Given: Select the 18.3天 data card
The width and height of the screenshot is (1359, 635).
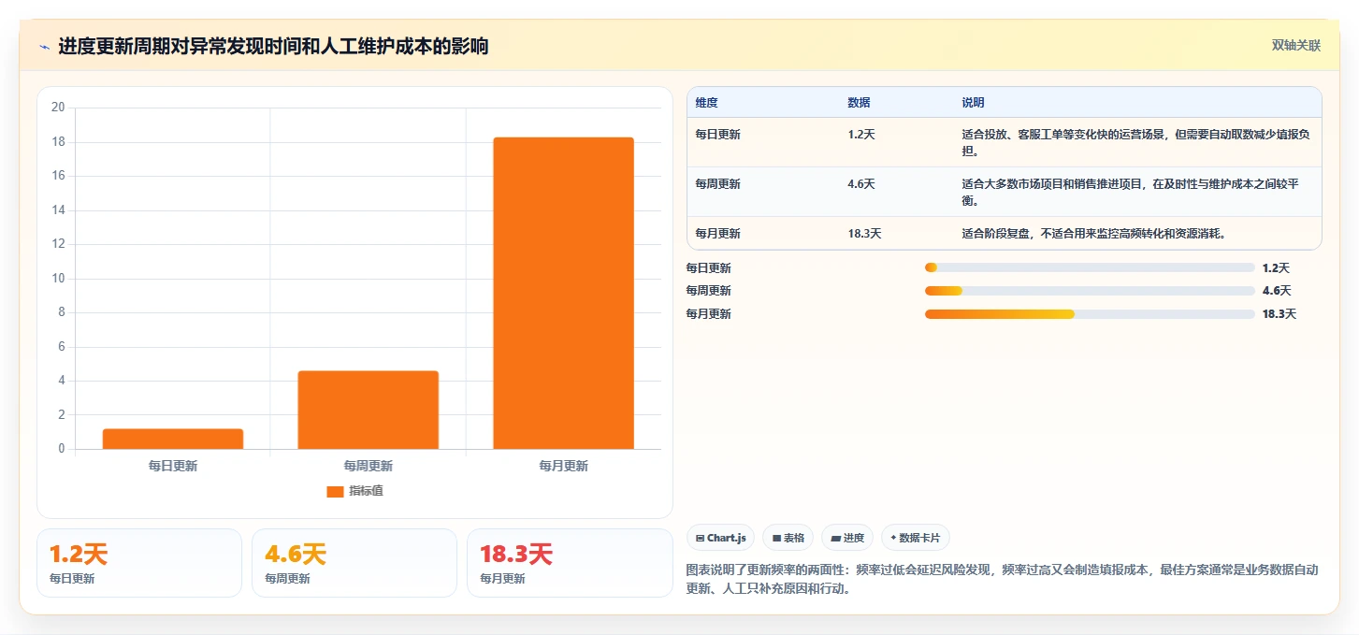Looking at the screenshot, I should 570,563.
